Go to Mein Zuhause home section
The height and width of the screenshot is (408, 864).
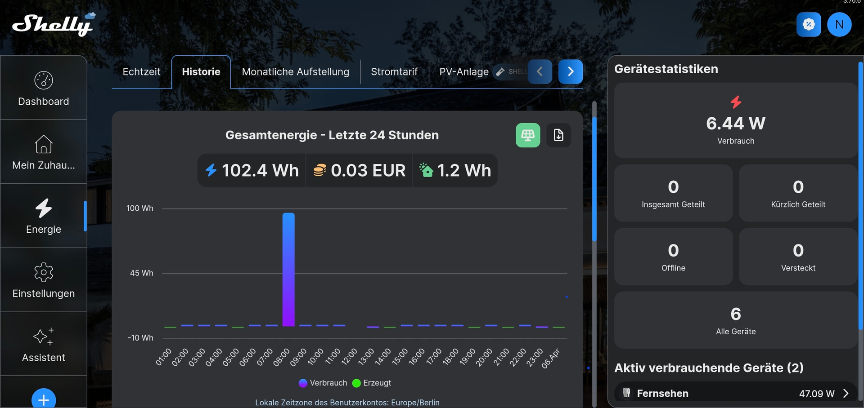[x=44, y=152]
